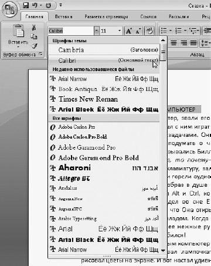This screenshot has height=266, width=211.
Task: Open the Разметка страницы tab
Action: (x=106, y=16)
